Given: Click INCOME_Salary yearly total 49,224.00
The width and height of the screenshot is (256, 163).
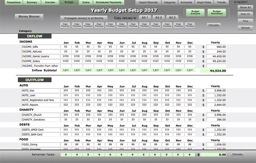Looking at the screenshot, I should coord(216,61).
